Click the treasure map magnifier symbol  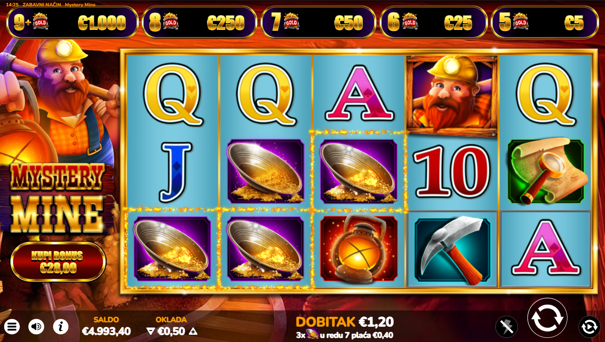pyautogui.click(x=546, y=171)
